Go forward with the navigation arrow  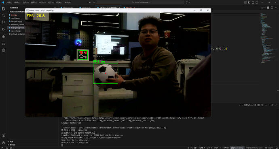93,2
